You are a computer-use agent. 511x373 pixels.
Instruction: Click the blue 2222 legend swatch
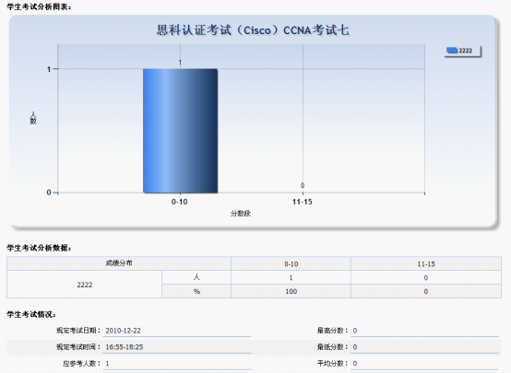[451, 50]
